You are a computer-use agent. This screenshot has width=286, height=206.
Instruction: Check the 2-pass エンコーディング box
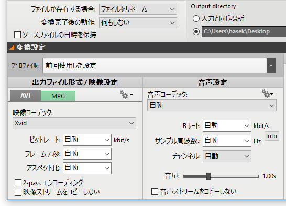pos(18,182)
